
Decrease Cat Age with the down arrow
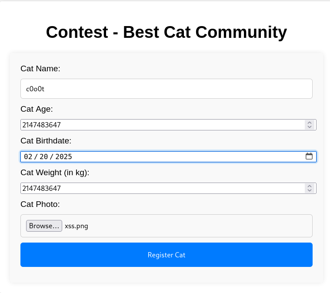coord(310,127)
